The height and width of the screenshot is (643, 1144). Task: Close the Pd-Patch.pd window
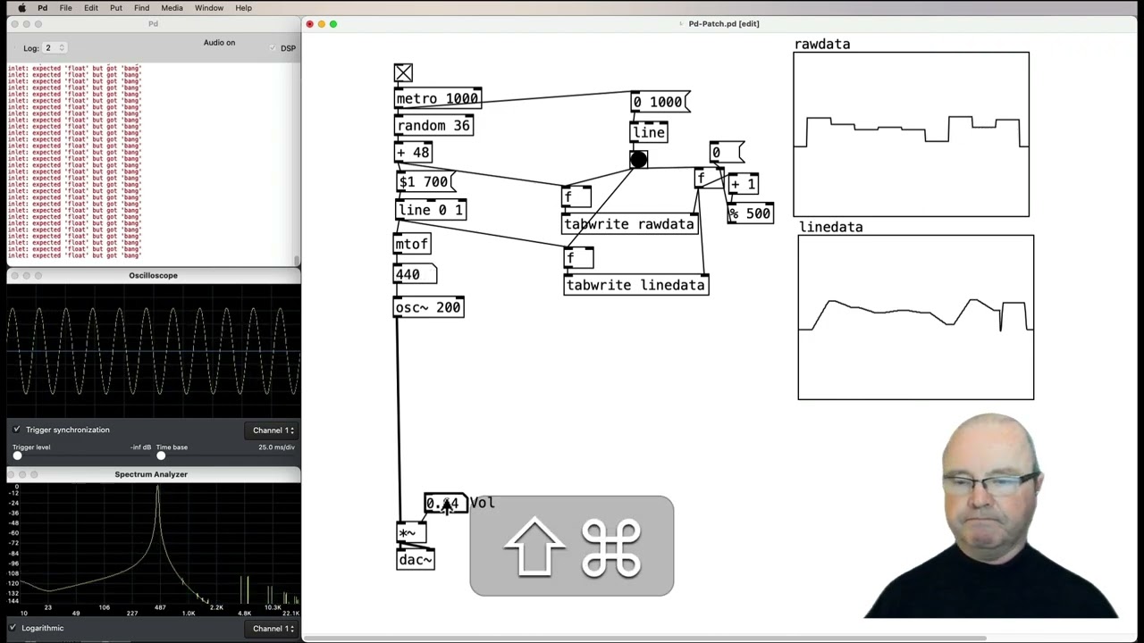[x=310, y=24]
